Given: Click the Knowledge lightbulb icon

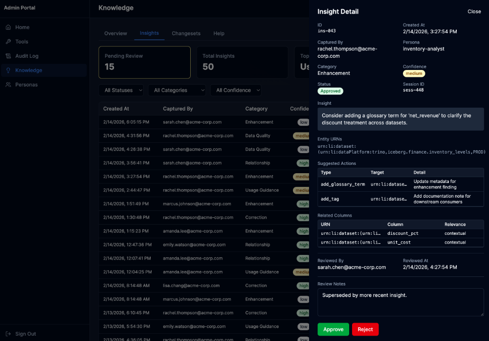Looking at the screenshot, I should 8,70.
